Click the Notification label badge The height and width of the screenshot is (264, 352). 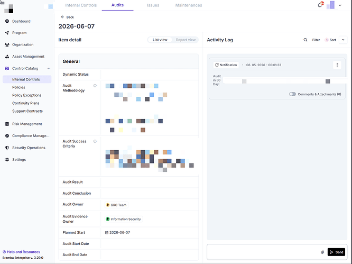pos(226,65)
